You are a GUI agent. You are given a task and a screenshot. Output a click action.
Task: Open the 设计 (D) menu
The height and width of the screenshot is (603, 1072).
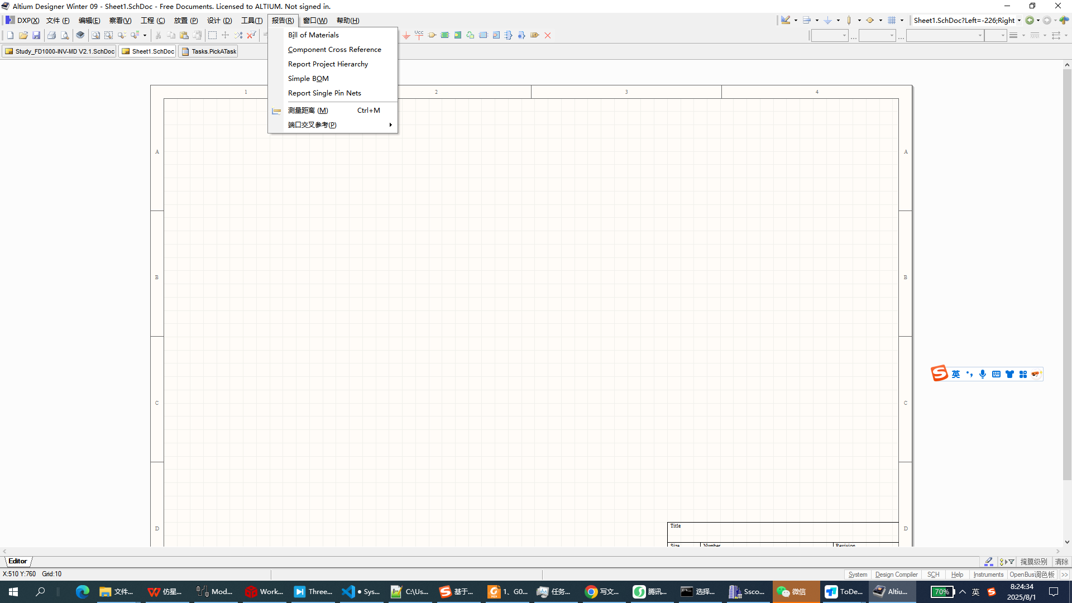(219, 21)
